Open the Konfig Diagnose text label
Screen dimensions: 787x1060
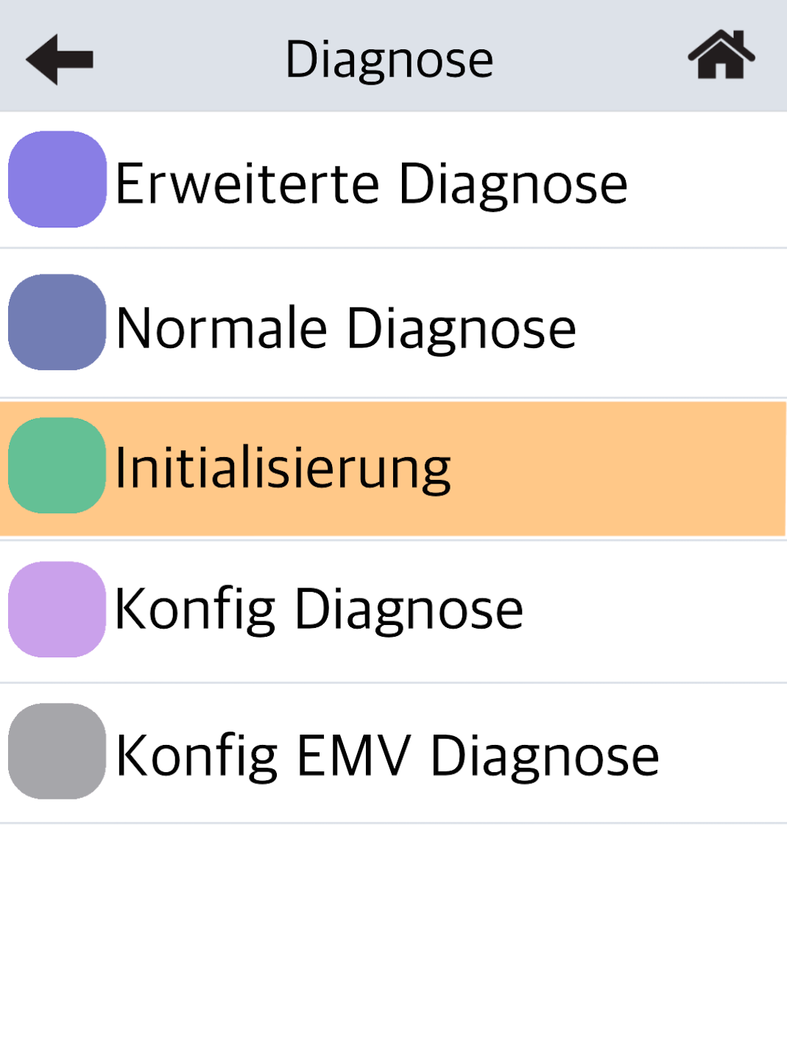[x=319, y=609]
